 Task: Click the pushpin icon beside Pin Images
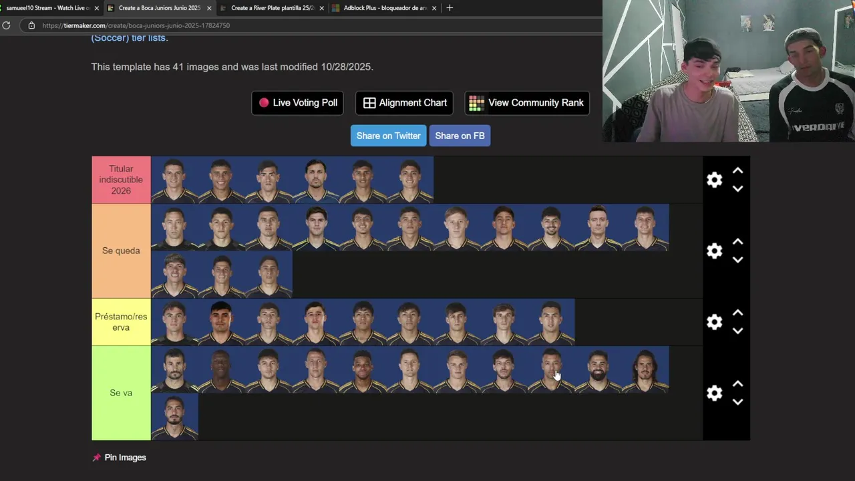click(96, 458)
